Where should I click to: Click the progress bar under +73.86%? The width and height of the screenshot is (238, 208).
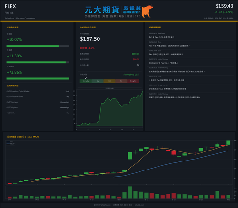pyautogui.click(x=38, y=79)
